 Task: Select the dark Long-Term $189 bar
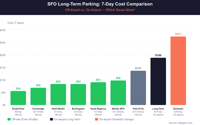158,81
